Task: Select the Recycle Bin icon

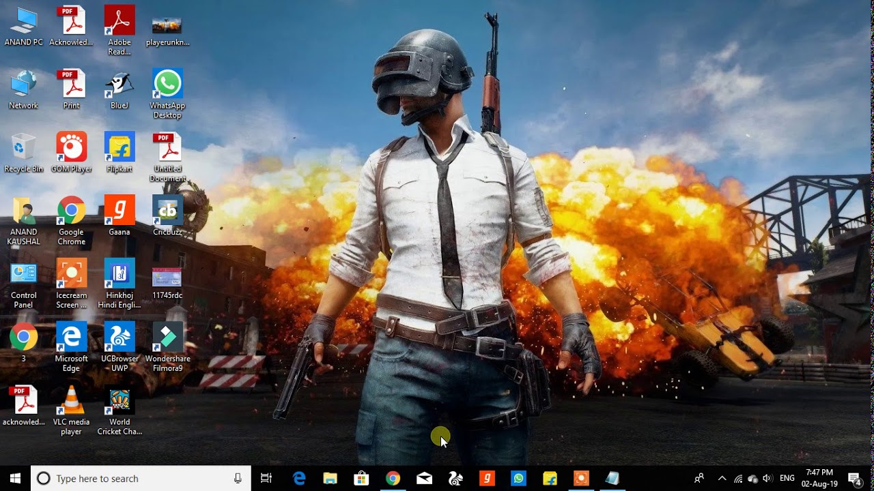Action: click(23, 153)
